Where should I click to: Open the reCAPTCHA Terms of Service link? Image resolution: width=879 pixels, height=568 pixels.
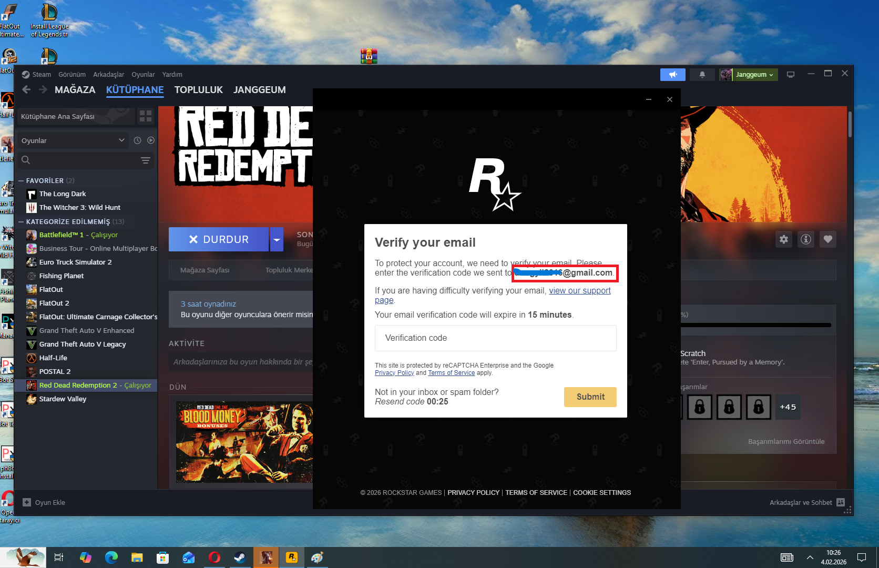pos(451,373)
